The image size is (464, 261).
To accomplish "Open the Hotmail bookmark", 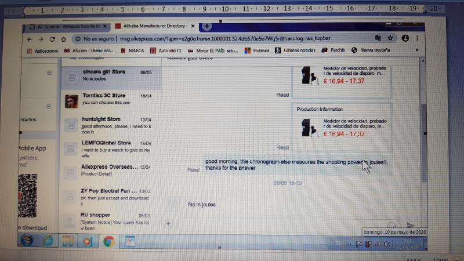I will tap(258, 50).
